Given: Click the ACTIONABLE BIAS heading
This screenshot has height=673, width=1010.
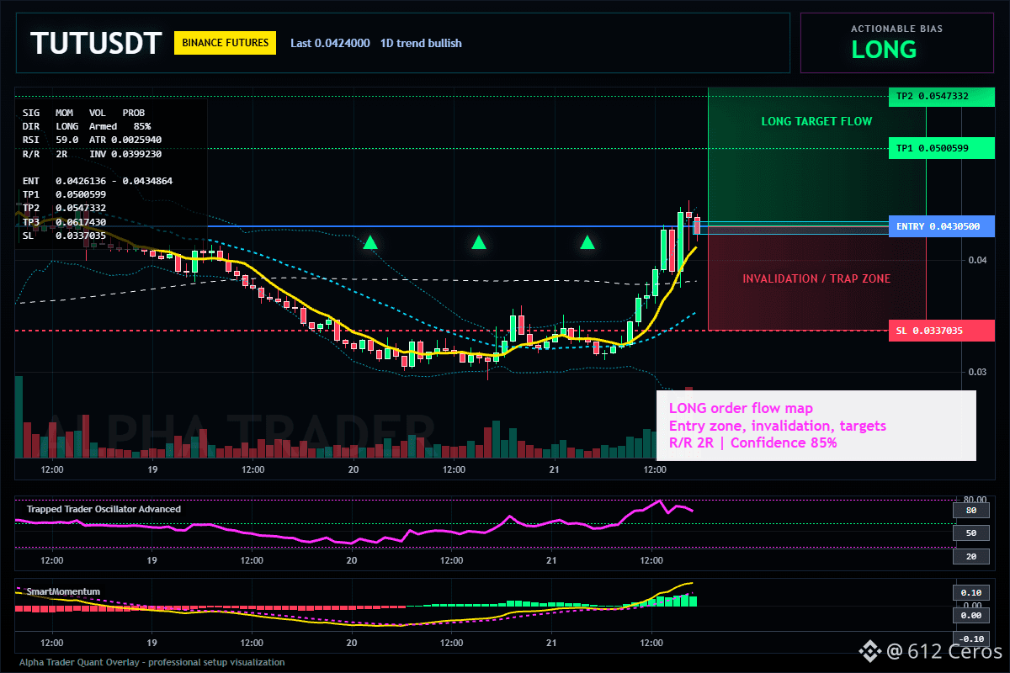Looking at the screenshot, I should (x=896, y=29).
